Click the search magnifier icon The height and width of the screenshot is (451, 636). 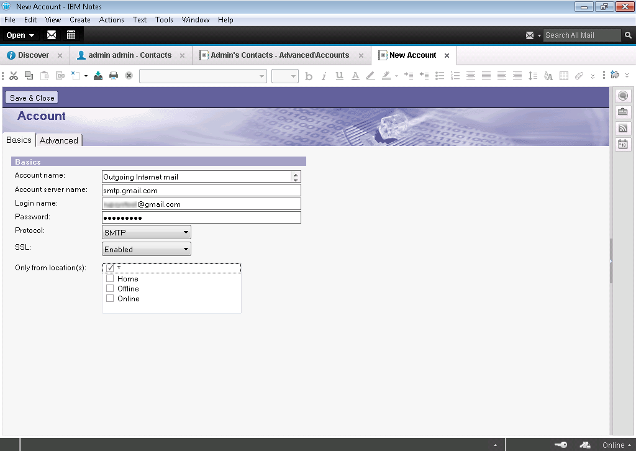tap(629, 35)
